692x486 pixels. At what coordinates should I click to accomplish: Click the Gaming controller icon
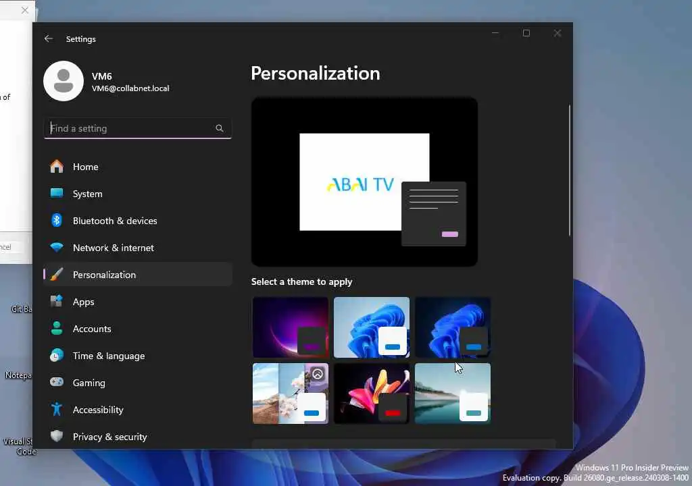(57, 382)
